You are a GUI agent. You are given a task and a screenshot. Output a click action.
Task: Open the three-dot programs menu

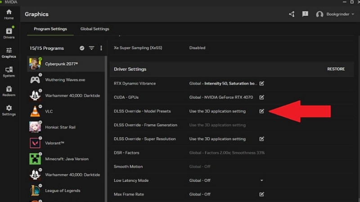(101, 48)
